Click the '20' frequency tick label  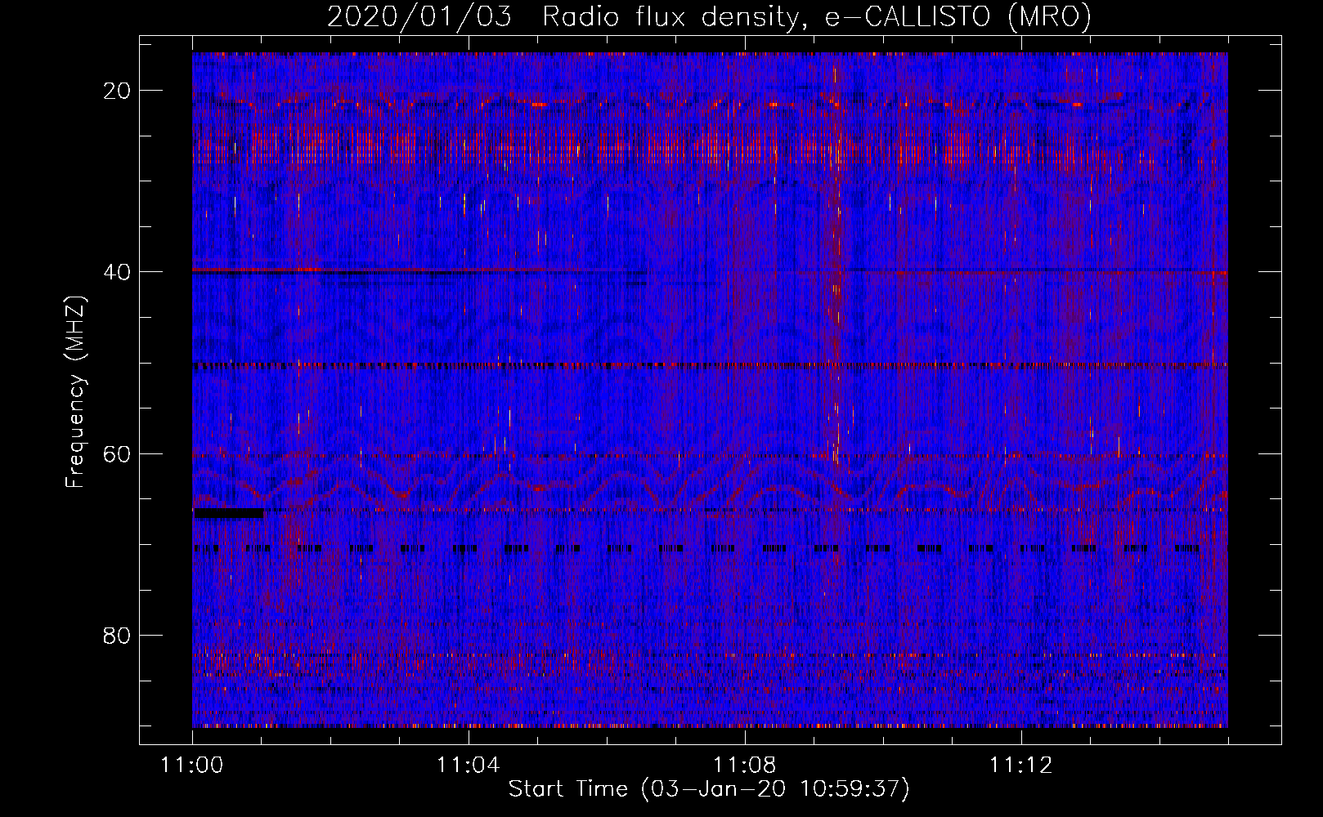pos(118,91)
